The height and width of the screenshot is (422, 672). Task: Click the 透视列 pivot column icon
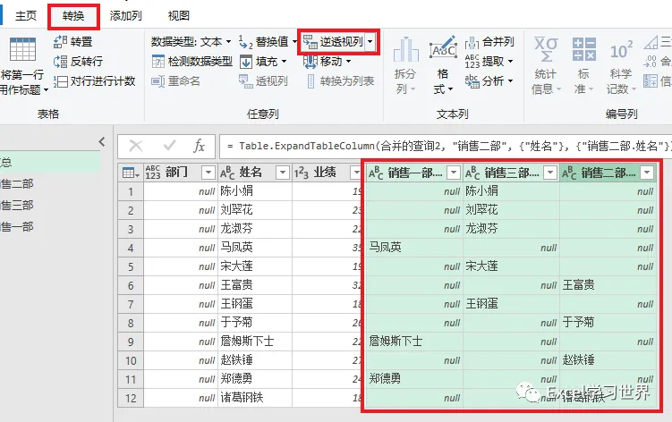pyautogui.click(x=246, y=81)
